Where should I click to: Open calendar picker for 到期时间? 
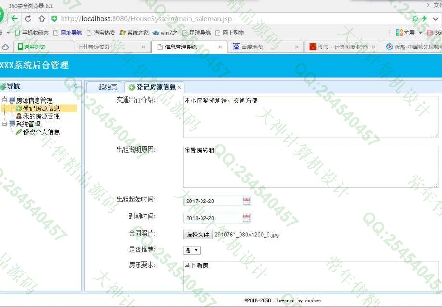pyautogui.click(x=246, y=218)
